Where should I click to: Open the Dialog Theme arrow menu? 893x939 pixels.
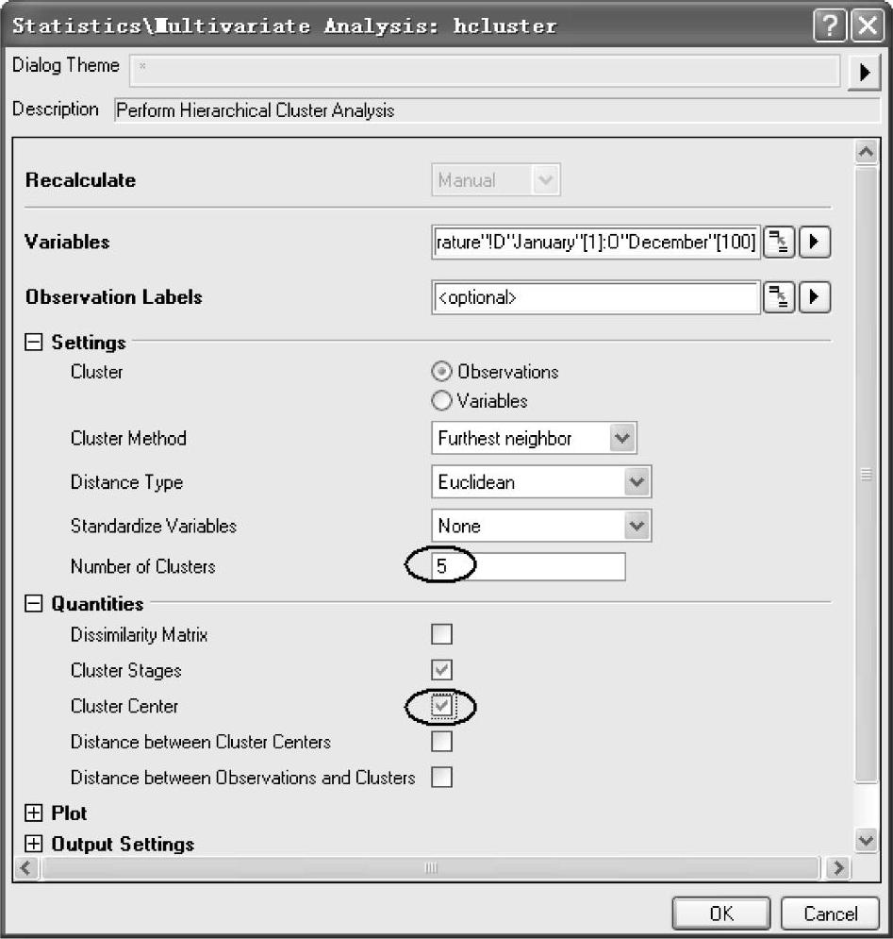864,73
